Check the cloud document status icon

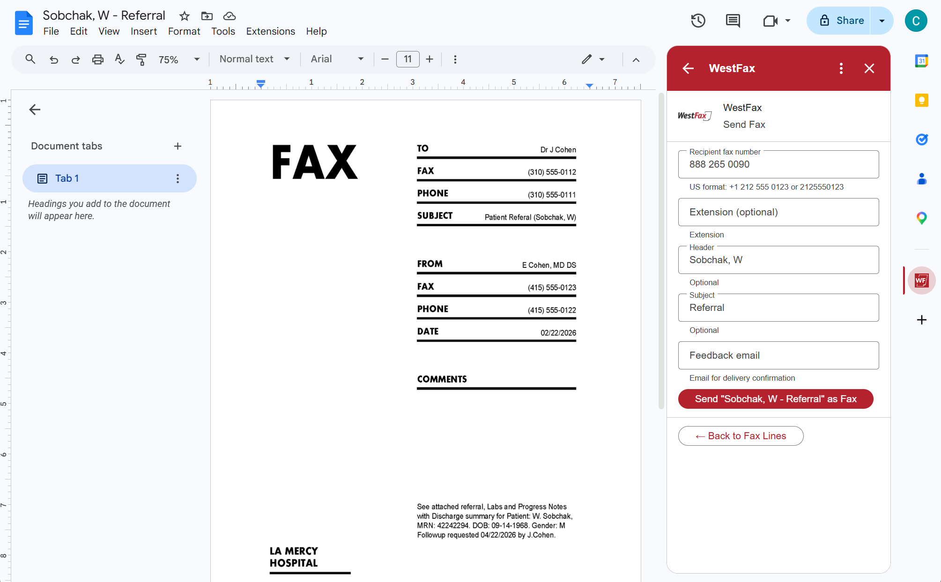(229, 16)
